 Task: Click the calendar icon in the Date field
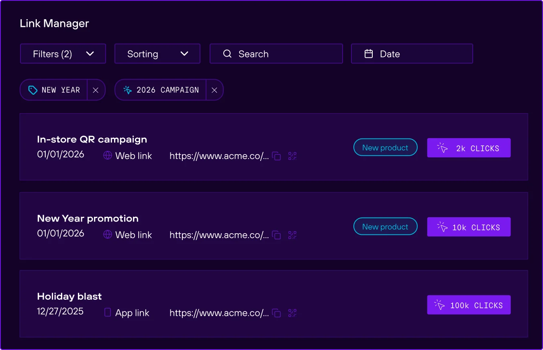pyautogui.click(x=368, y=53)
